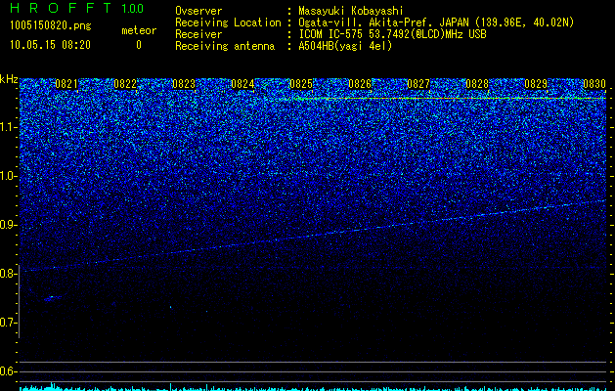The width and height of the screenshot is (615, 391).
Task: Click the 0821 time marker
Action: click(x=66, y=84)
